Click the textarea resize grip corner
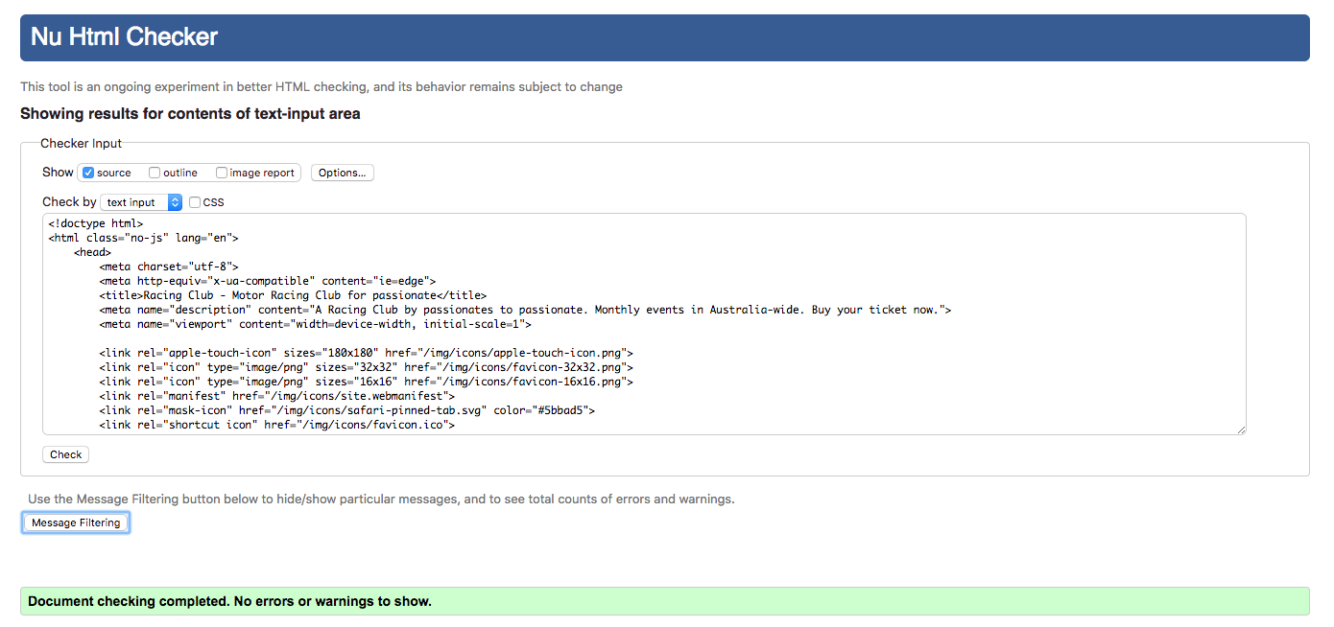 (1241, 430)
